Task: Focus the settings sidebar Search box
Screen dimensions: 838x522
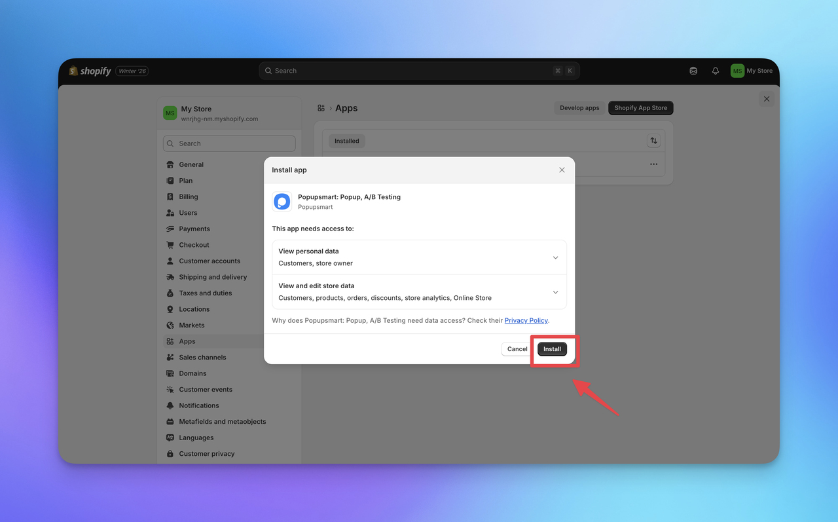Action: [229, 143]
